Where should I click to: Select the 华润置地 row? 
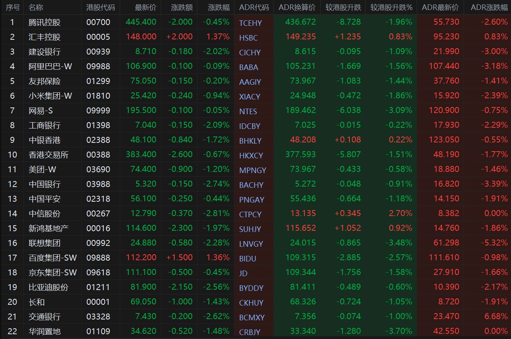pyautogui.click(x=255, y=331)
